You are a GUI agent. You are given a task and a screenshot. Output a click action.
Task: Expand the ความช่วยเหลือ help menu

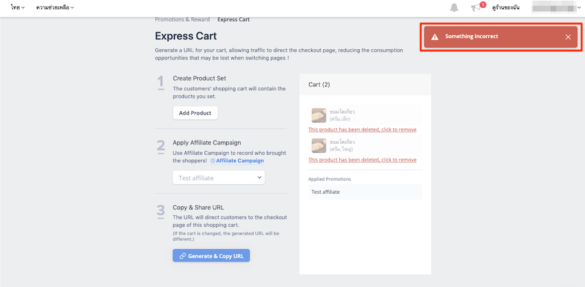tap(55, 8)
